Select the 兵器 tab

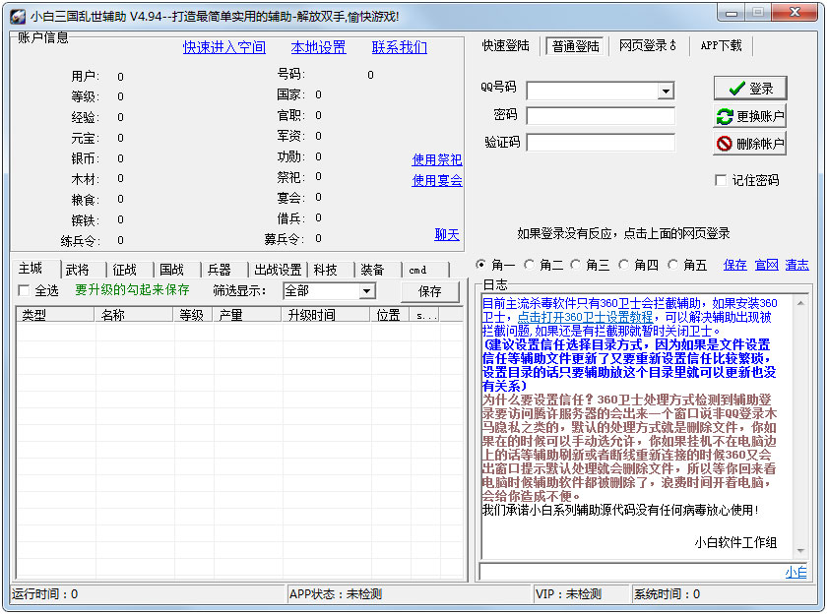pos(219,271)
